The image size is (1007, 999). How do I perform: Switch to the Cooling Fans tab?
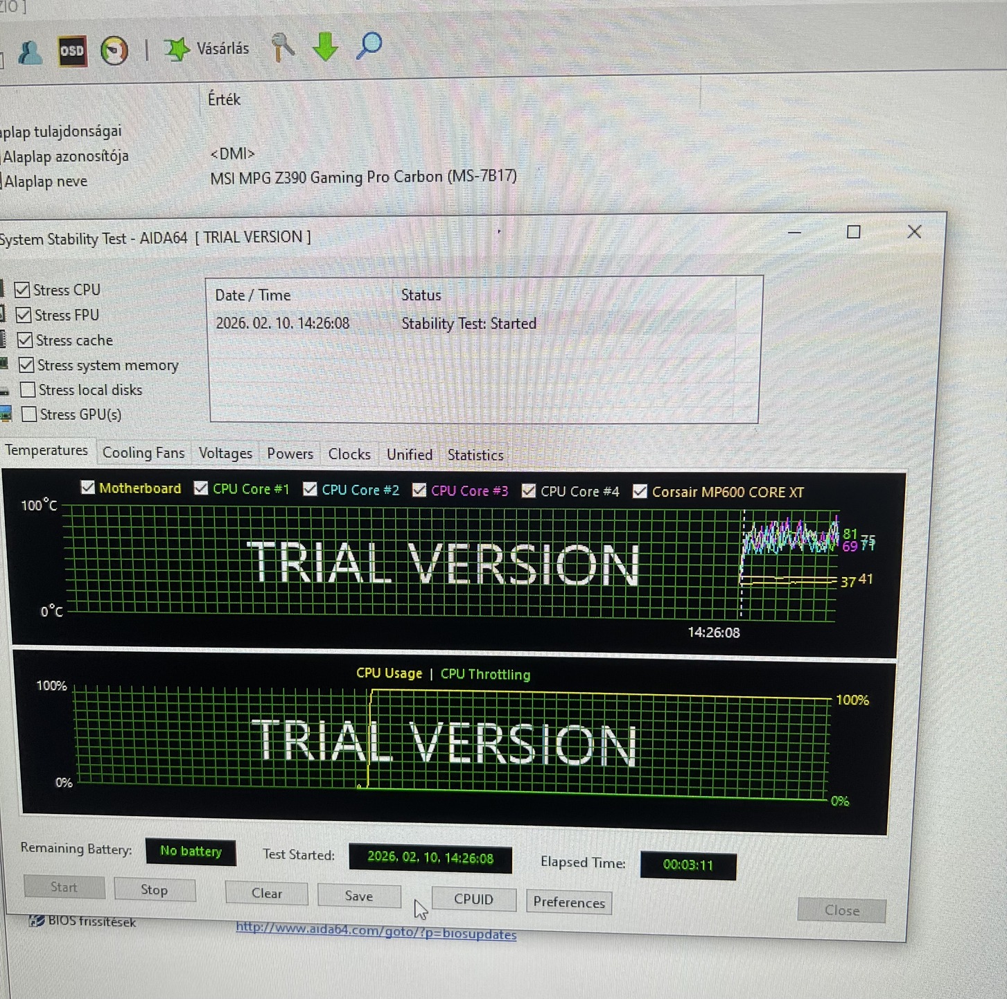pos(143,453)
